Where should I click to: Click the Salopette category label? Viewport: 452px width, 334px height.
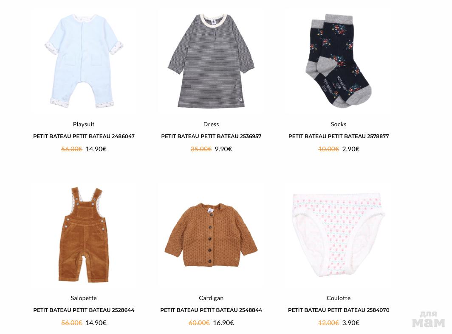point(84,298)
